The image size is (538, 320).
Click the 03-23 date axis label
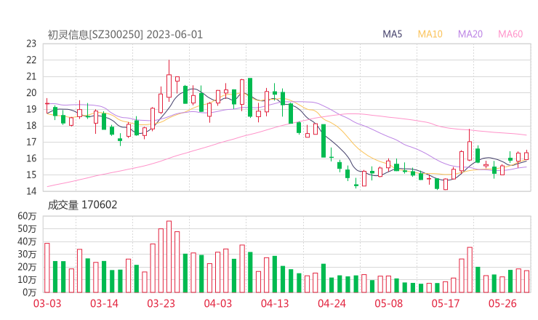[x=161, y=303]
